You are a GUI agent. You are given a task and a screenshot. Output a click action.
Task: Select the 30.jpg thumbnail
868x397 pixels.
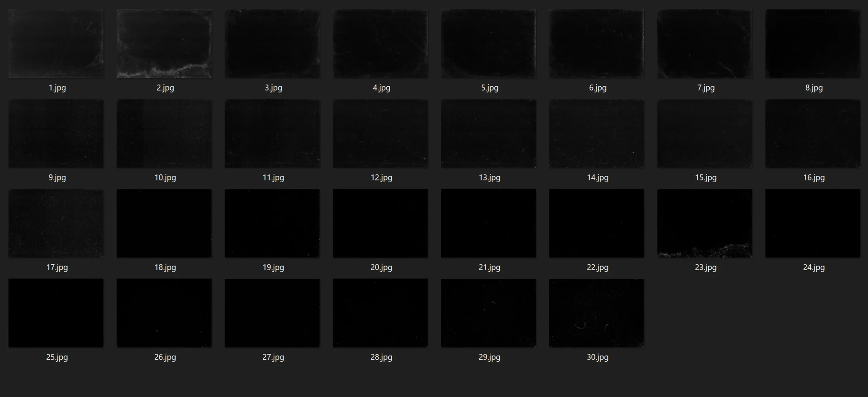click(597, 313)
